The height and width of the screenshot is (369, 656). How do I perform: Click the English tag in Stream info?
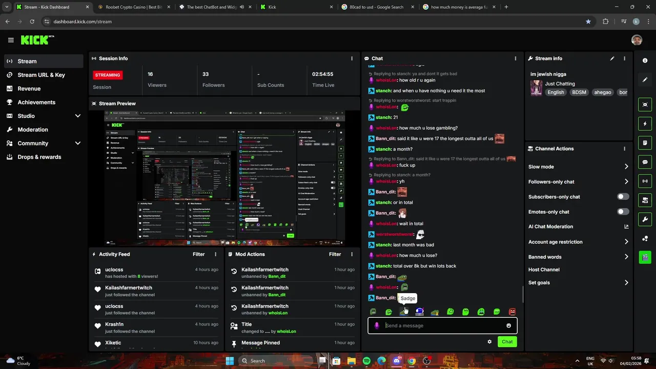click(x=556, y=92)
